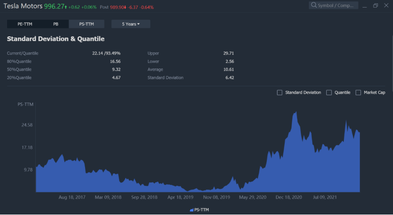
Task: Toggle the PS-TTM legend series
Action: 199,210
